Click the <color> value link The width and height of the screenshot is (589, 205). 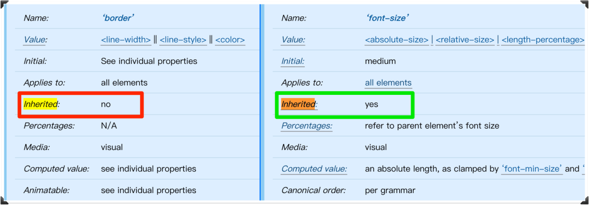(230, 40)
